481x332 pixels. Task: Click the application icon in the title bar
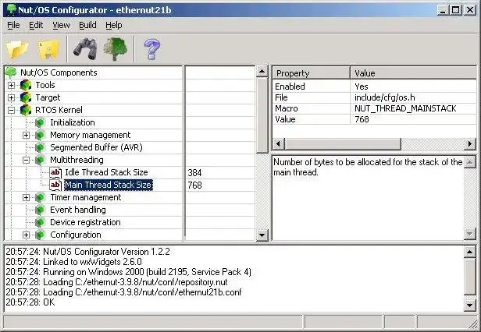pyautogui.click(x=12, y=9)
